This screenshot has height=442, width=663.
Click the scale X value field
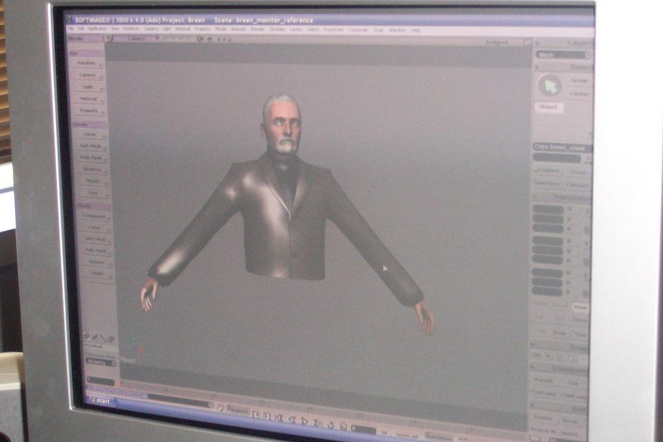(548, 210)
